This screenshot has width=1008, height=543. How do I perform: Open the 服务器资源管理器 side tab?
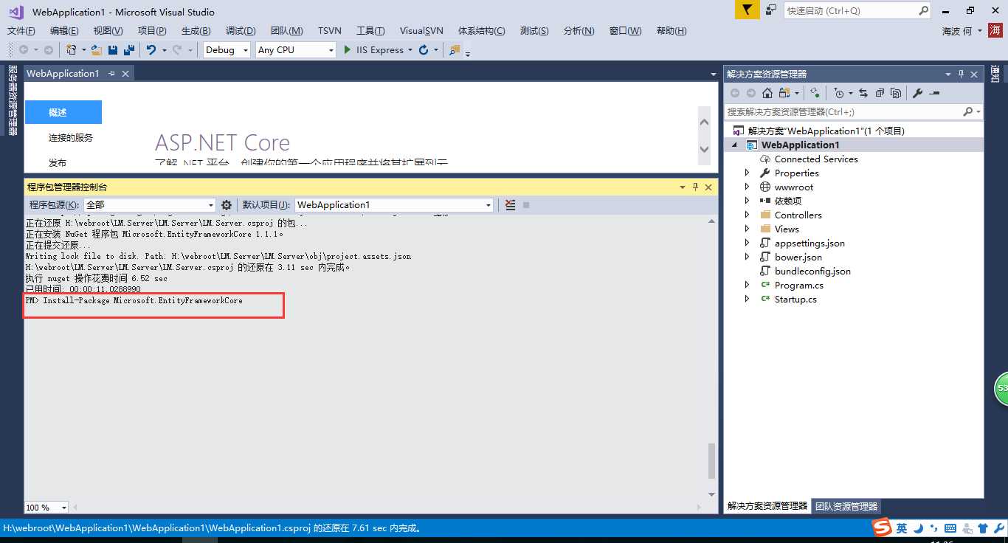point(12,100)
